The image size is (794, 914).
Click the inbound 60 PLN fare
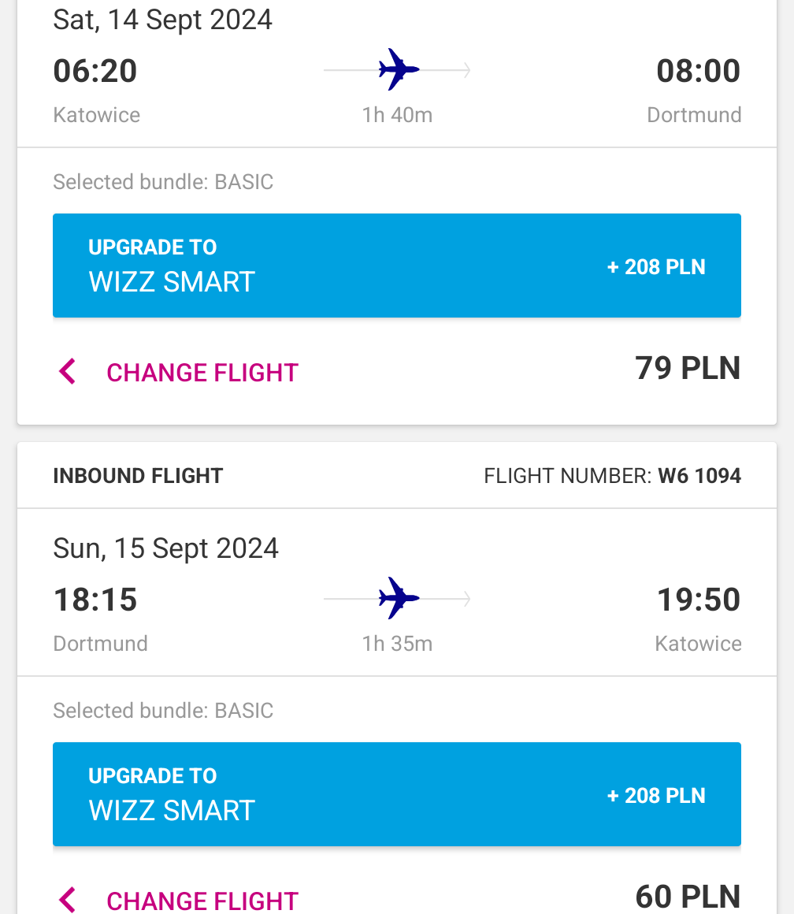tap(688, 897)
